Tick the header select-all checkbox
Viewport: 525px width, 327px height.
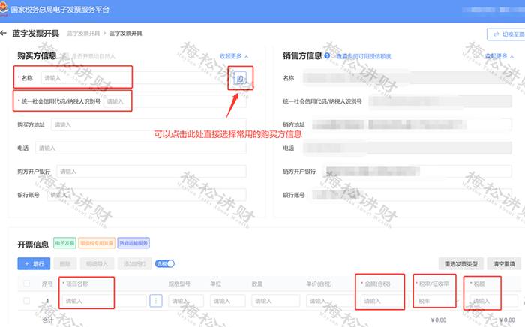[27, 283]
